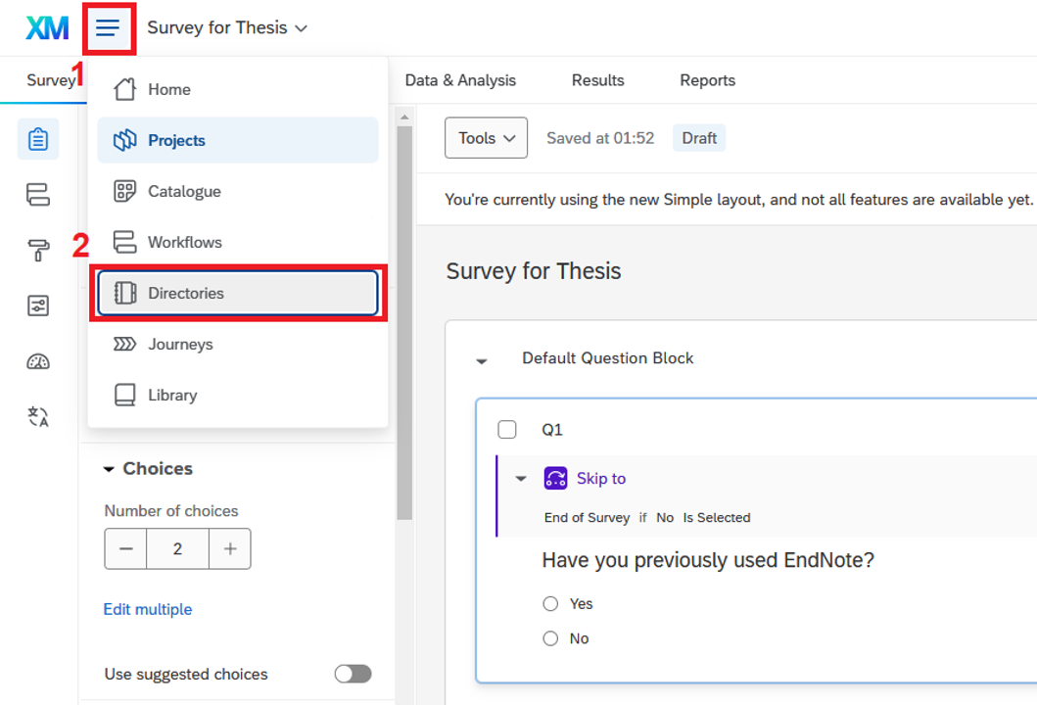The image size is (1037, 705).
Task: Open survey options sliders icon in sidebar
Action: tap(38, 306)
